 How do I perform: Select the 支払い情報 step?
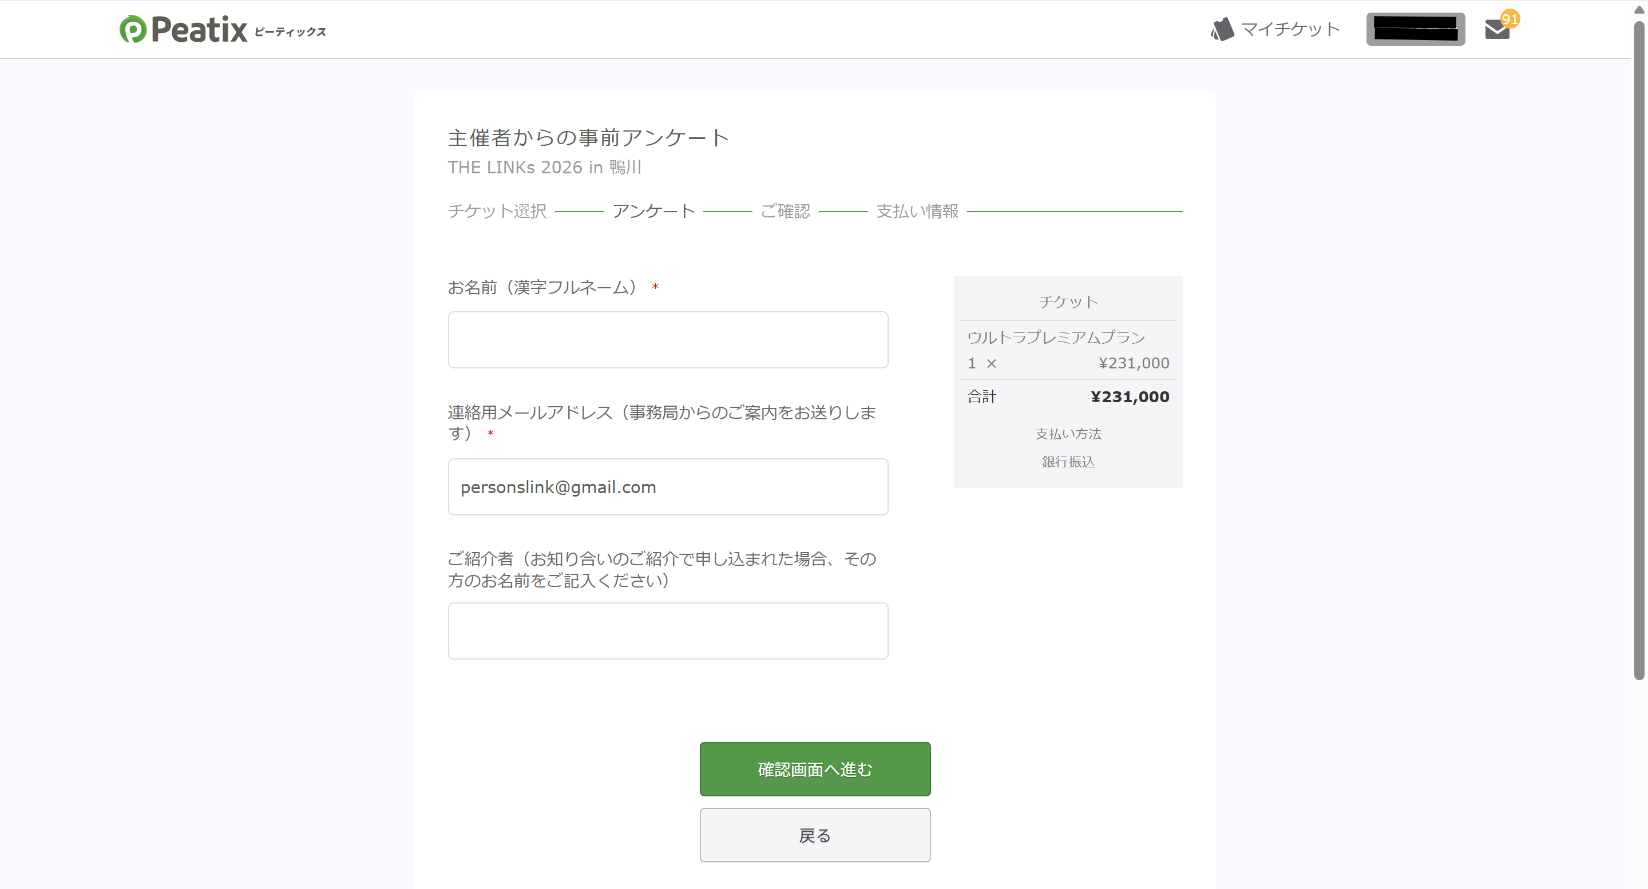point(917,211)
